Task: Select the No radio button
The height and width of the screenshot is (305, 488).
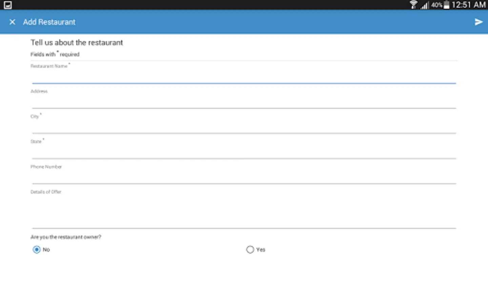Action: 37,249
